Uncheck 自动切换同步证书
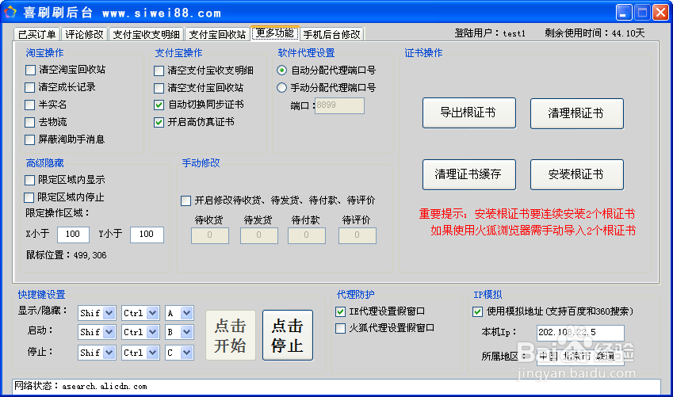673x397 pixels. [x=159, y=105]
